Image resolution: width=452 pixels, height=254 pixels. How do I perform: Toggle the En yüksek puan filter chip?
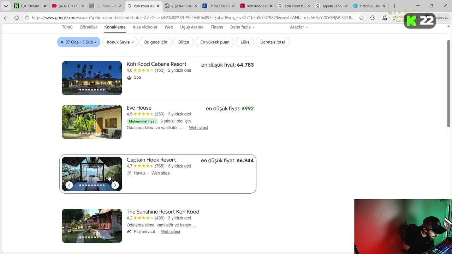tap(215, 42)
